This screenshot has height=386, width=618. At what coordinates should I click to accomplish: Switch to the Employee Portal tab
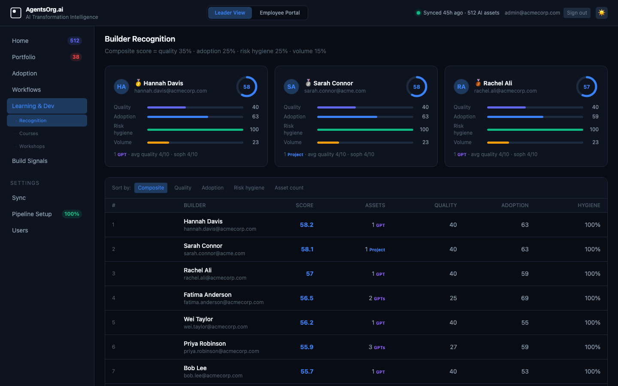(x=279, y=13)
